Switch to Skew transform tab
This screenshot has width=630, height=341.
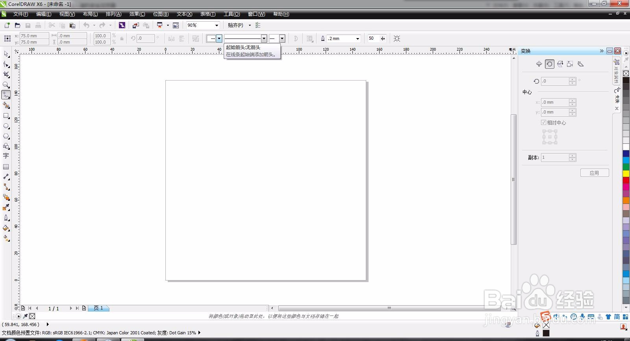click(580, 64)
